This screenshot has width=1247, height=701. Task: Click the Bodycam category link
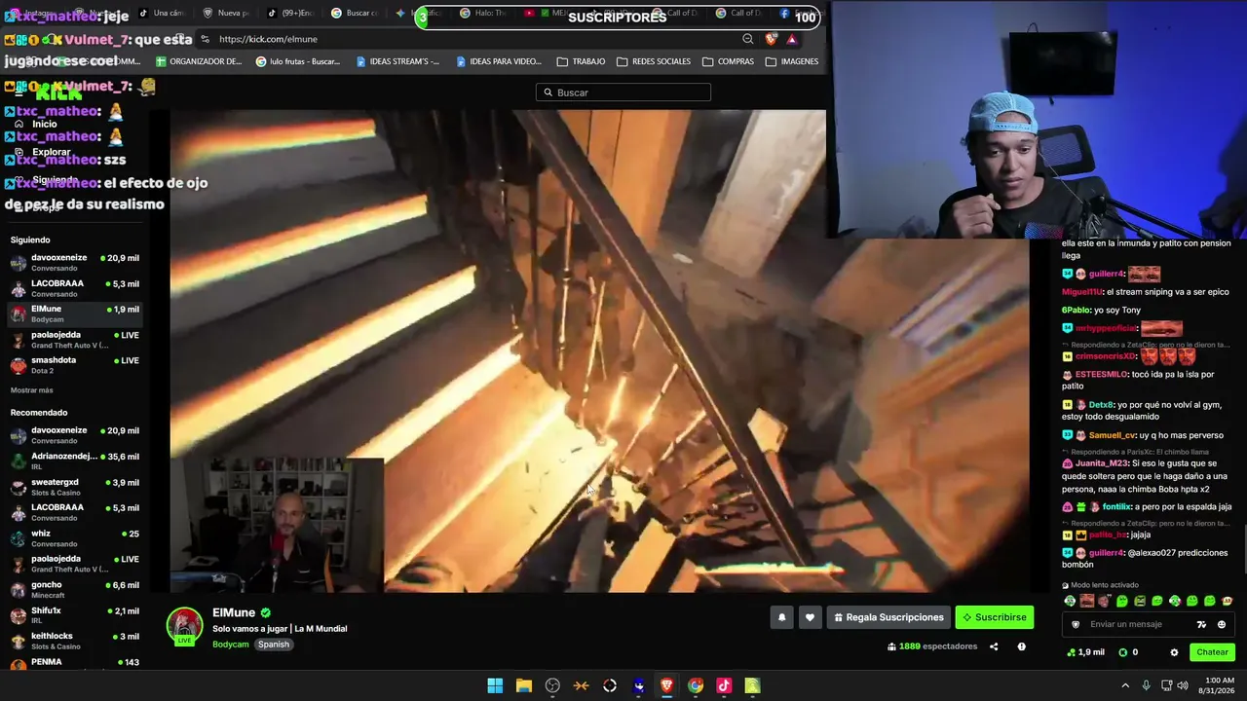(x=232, y=645)
